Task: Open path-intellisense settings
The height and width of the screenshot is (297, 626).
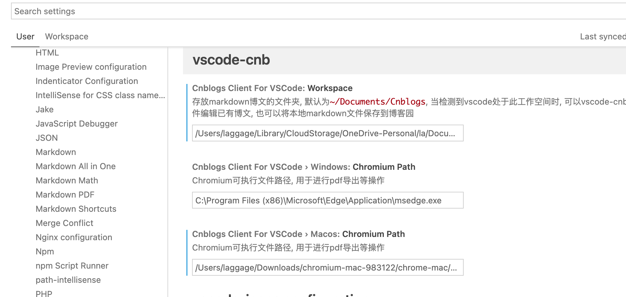Action: pos(68,280)
